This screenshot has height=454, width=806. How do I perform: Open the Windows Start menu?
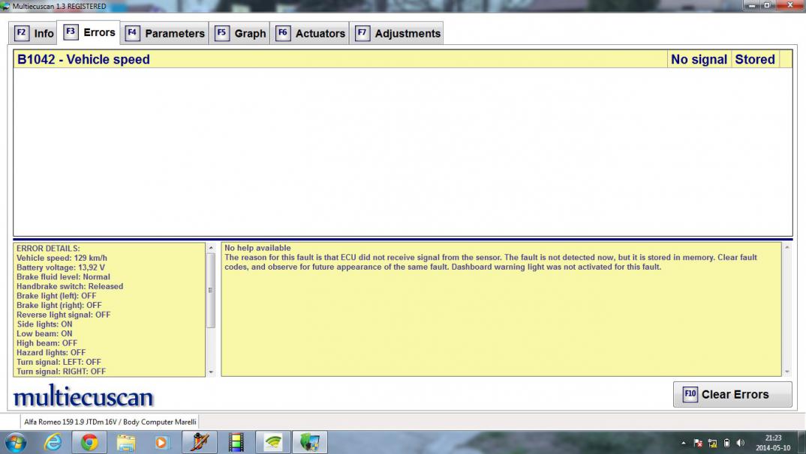[x=16, y=442]
